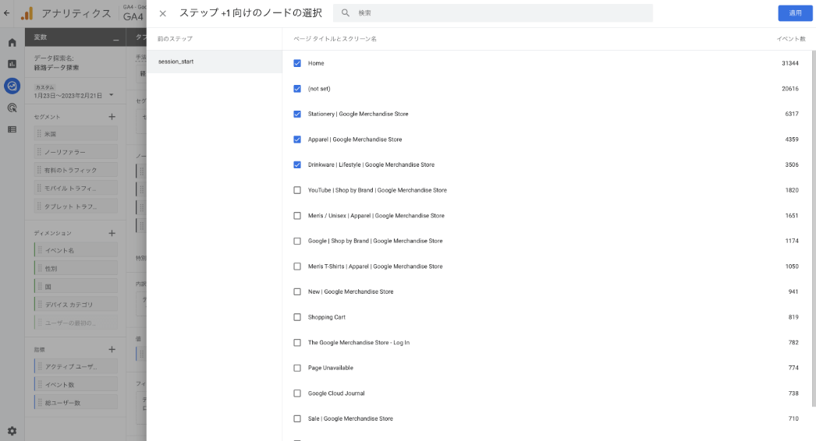Select the 性別 dimension
This screenshot has width=816, height=441.
(x=76, y=268)
